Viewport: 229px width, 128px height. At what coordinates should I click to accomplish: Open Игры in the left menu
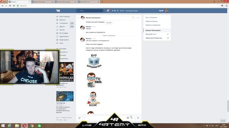(x=61, y=43)
